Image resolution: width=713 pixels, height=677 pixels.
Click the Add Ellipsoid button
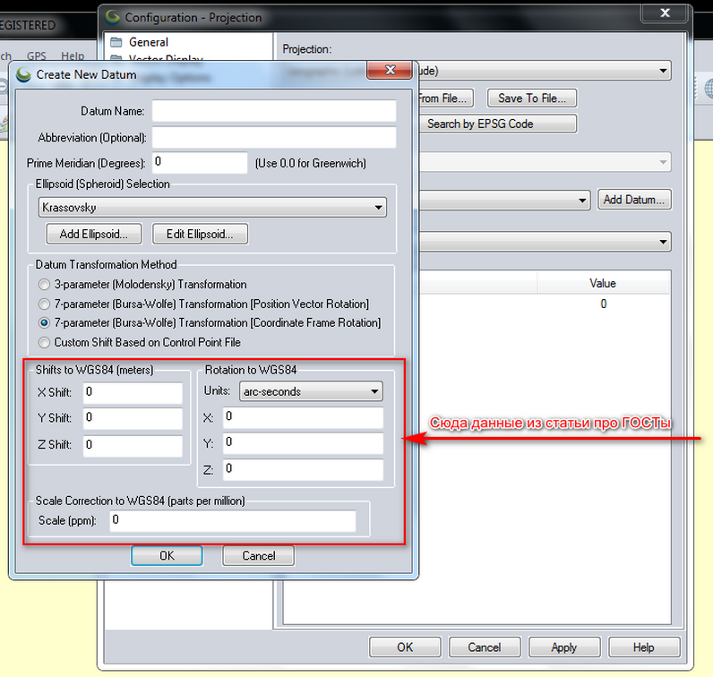pos(94,234)
